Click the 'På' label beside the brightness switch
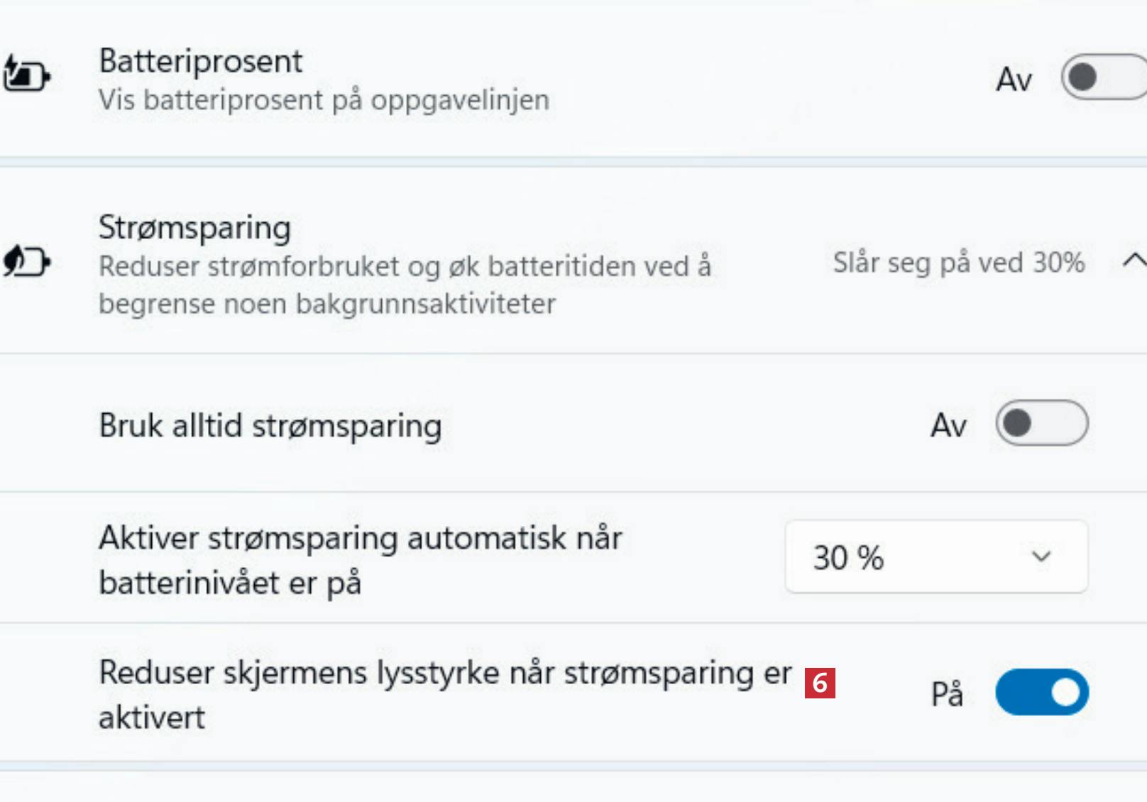 [947, 693]
